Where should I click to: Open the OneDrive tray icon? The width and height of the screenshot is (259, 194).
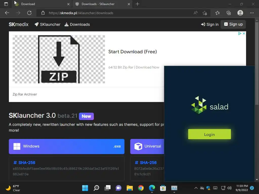tap(202, 188)
